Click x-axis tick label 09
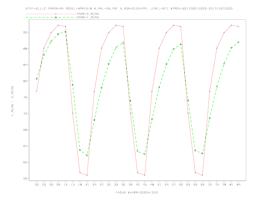 (x=58, y=185)
